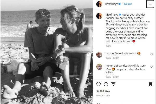Image resolution: width=156 pixels, height=104 pixels.
Task: Follow the lifeofrileyv account
Action: pyautogui.click(x=128, y=4)
